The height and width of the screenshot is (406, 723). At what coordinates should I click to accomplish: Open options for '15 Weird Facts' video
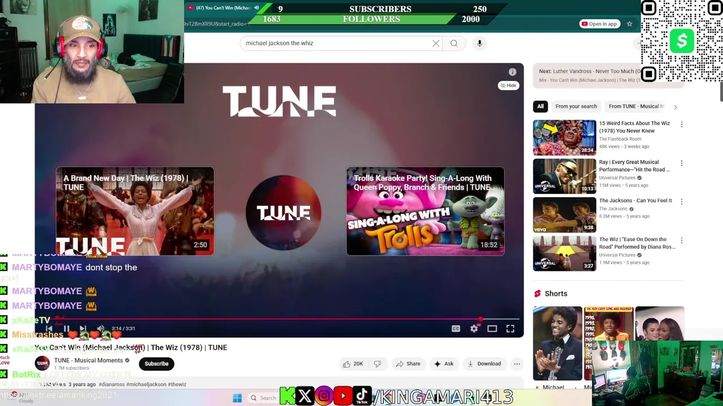681,125
